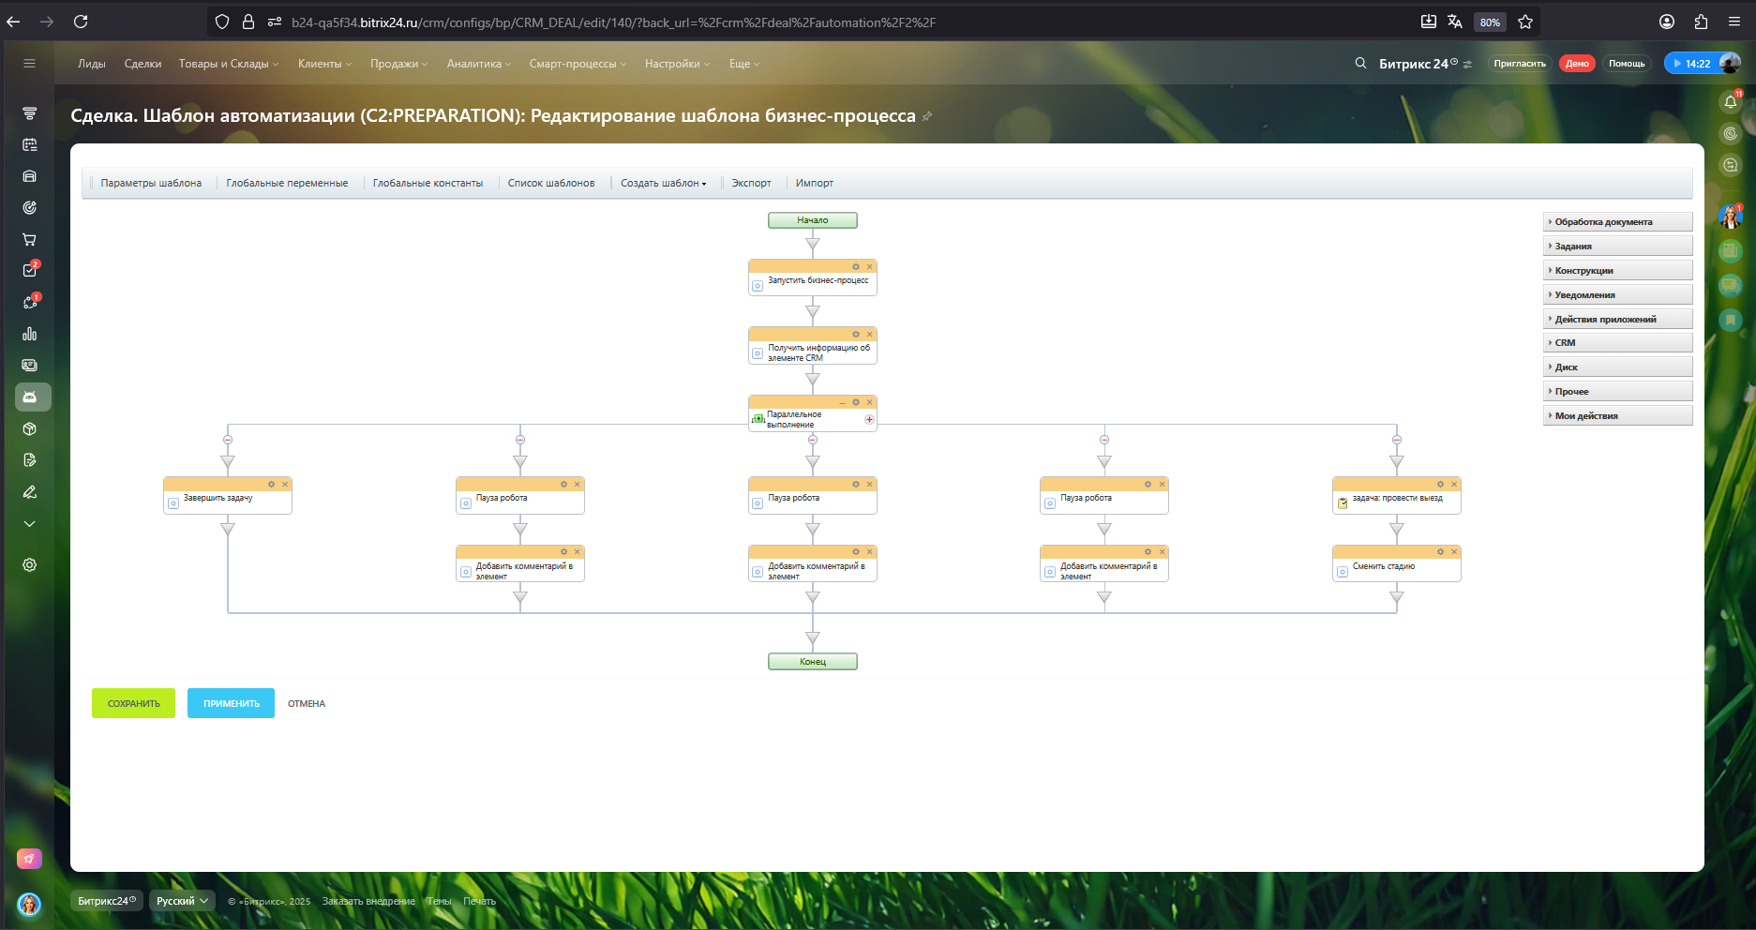
Task: Open settings gear on 'Запустить бизнес-процесс' block
Action: pyautogui.click(x=855, y=267)
